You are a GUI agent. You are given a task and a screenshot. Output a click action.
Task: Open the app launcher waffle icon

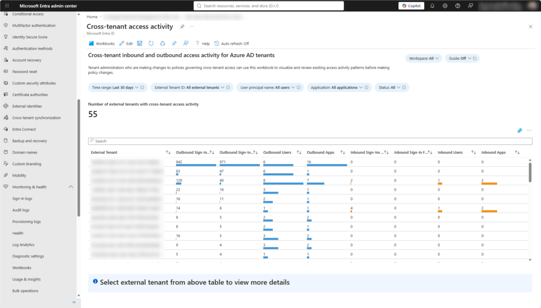7,6
